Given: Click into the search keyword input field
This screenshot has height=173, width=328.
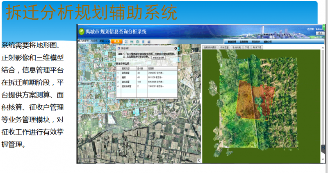Looking at the screenshot, I should tap(93, 41).
